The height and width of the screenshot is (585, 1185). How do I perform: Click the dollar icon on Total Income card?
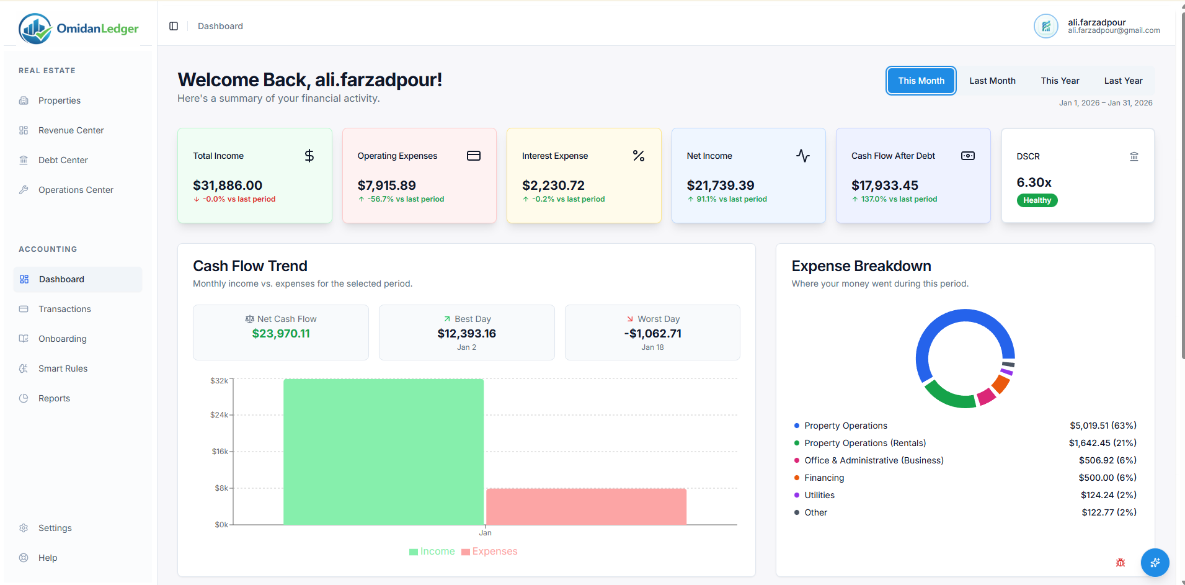309,156
